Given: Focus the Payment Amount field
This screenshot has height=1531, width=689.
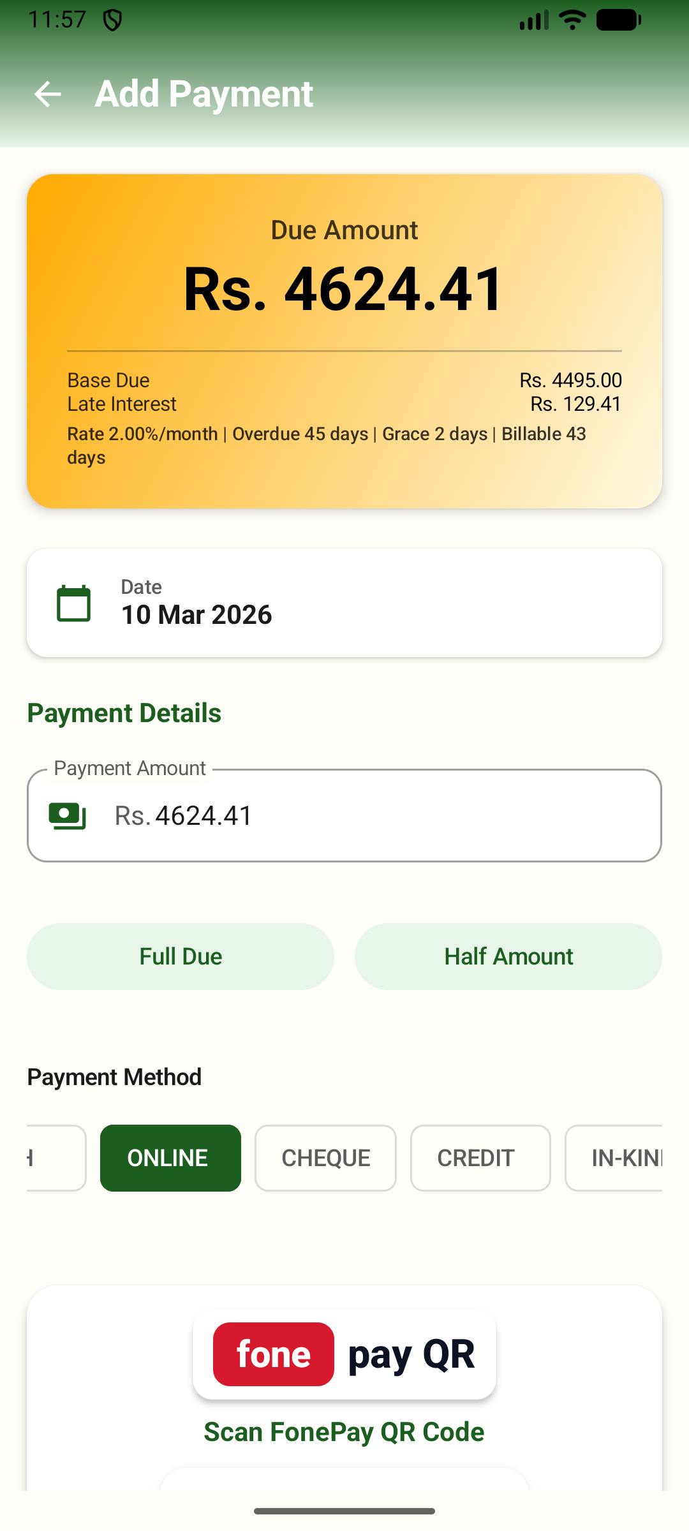Looking at the screenshot, I should click(x=344, y=815).
